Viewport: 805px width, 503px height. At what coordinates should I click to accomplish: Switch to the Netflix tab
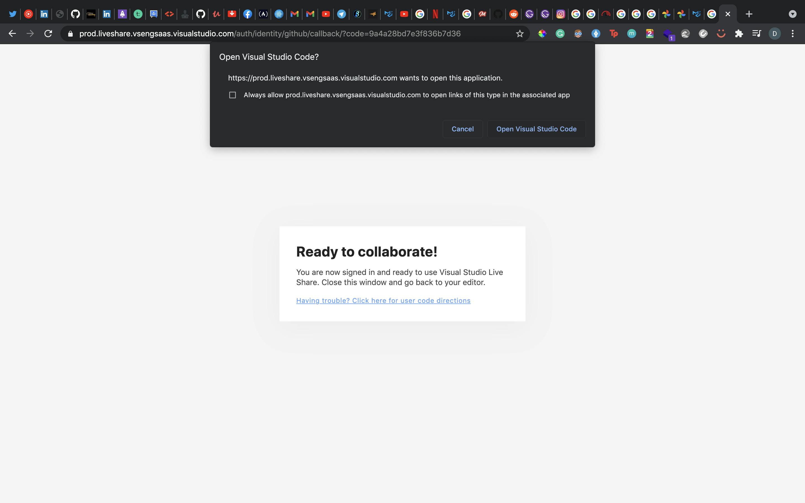tap(435, 14)
